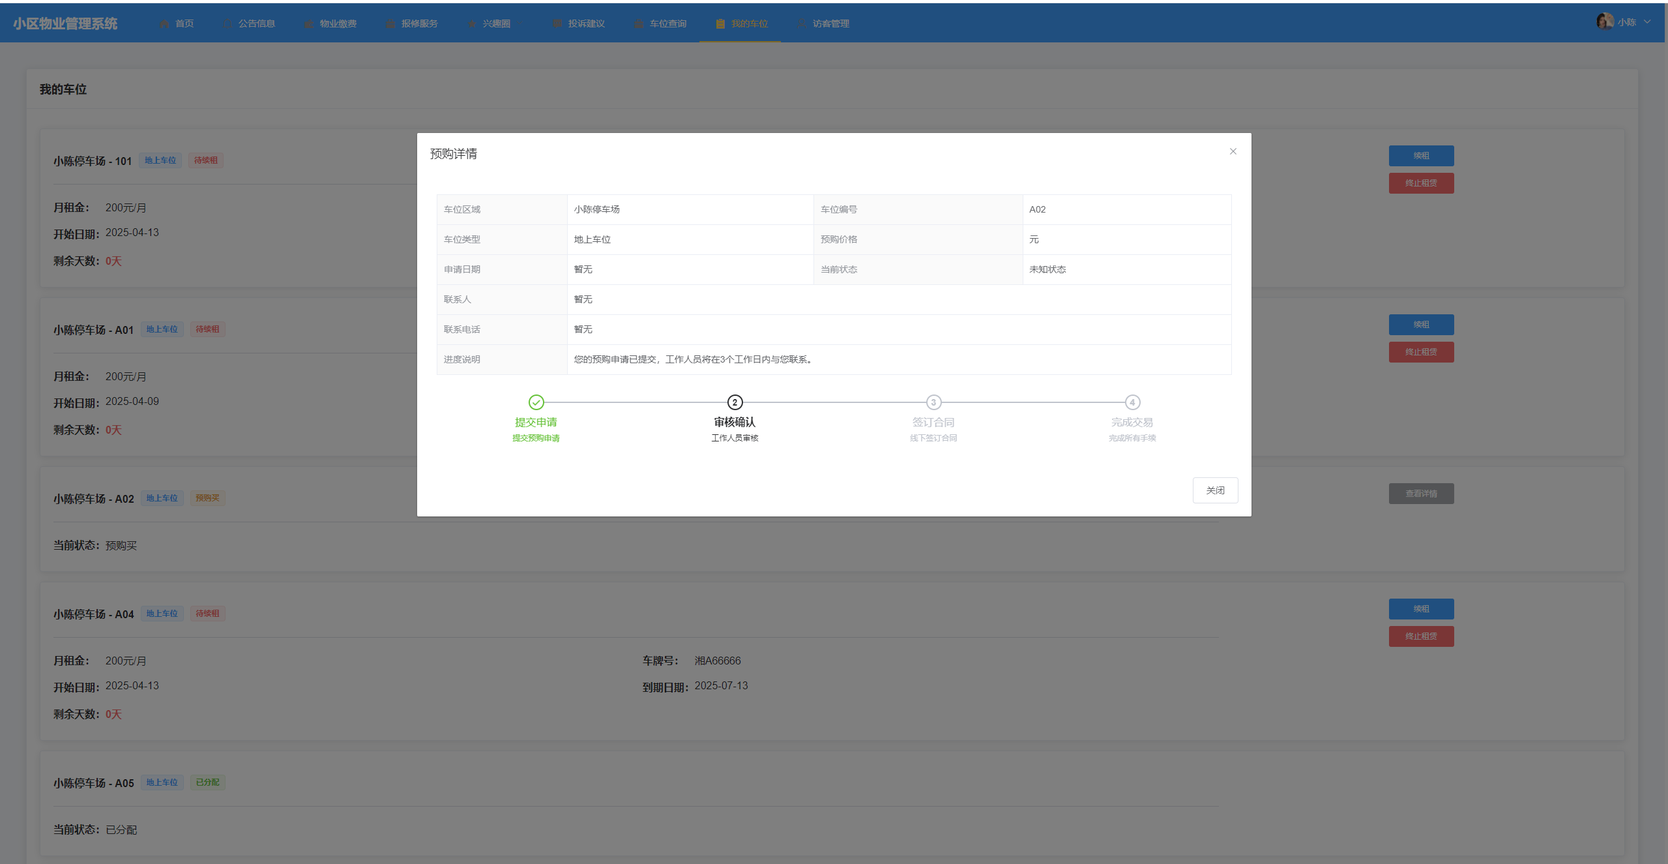The height and width of the screenshot is (864, 1668).
Task: Open the 小陈 user dropdown chevron
Action: coord(1647,22)
